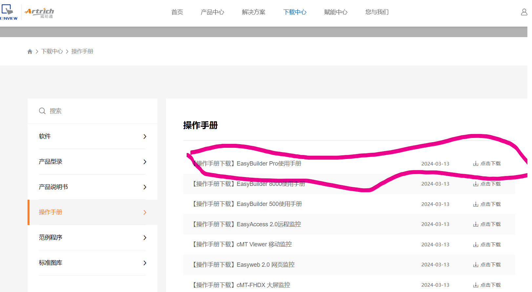Viewport: 532px width, 292px height.
Task: Click the user account icon
Action: tap(524, 12)
